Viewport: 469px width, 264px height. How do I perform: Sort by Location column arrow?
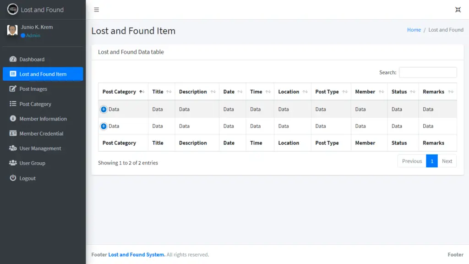coord(305,92)
